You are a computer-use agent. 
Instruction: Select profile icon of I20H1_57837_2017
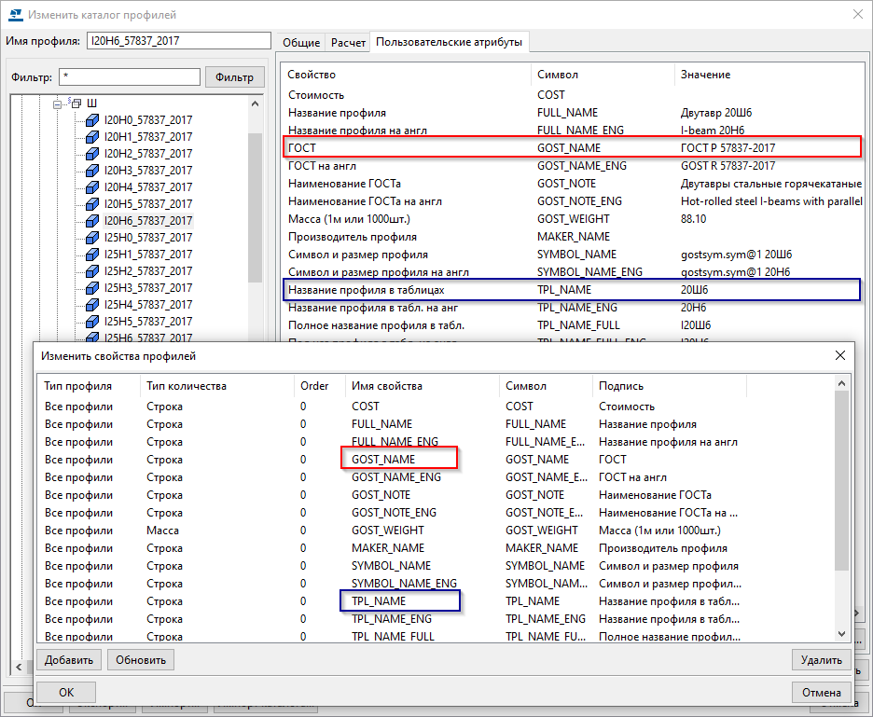(x=92, y=136)
